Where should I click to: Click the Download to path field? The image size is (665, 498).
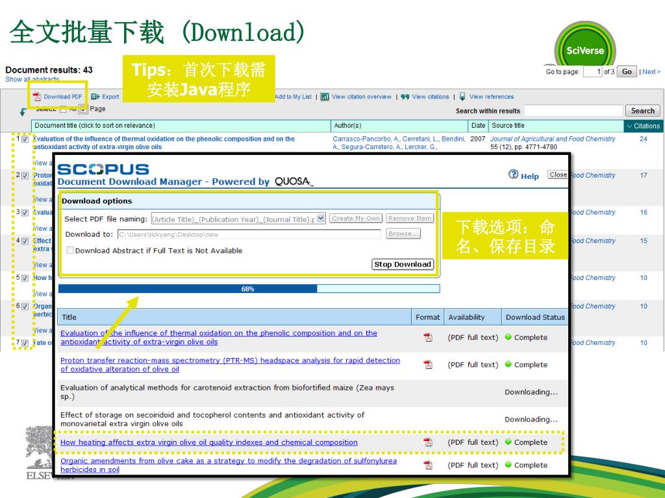click(249, 234)
